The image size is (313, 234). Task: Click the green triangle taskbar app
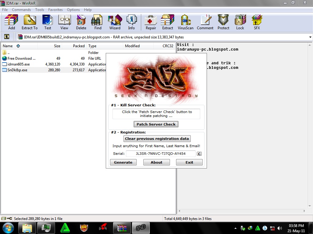[x=65, y=228]
